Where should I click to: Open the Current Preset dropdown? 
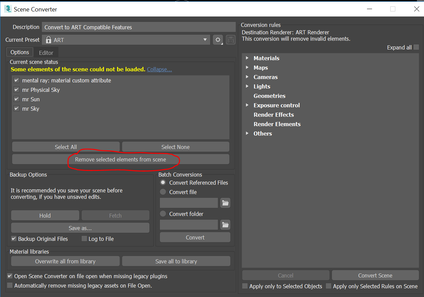(x=205, y=40)
